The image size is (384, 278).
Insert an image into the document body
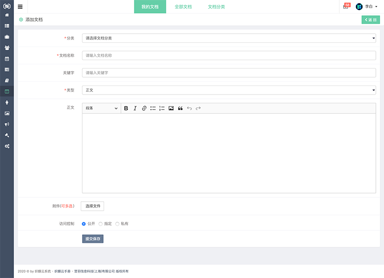[171, 108]
